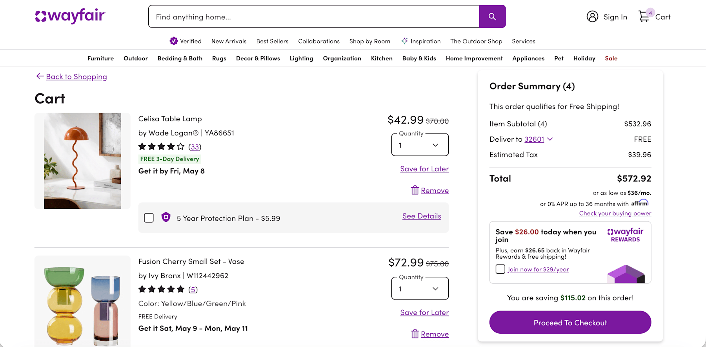Click the purple search magnifier button
Viewport: 706px width, 347px height.
pos(492,16)
